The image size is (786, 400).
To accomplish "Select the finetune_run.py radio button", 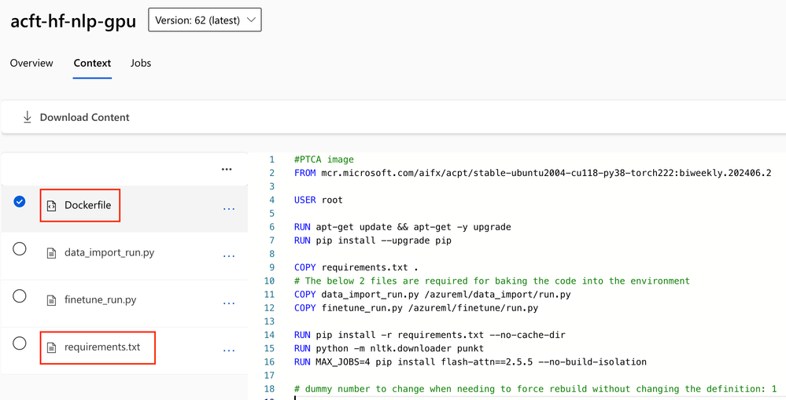I will [x=20, y=296].
